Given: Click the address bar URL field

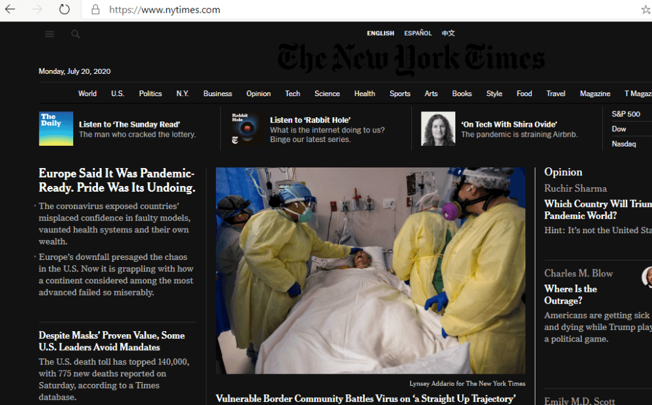Looking at the screenshot, I should [358, 10].
